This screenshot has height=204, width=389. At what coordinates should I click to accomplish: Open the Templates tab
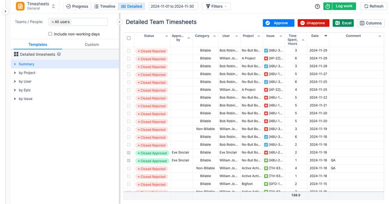(x=38, y=44)
